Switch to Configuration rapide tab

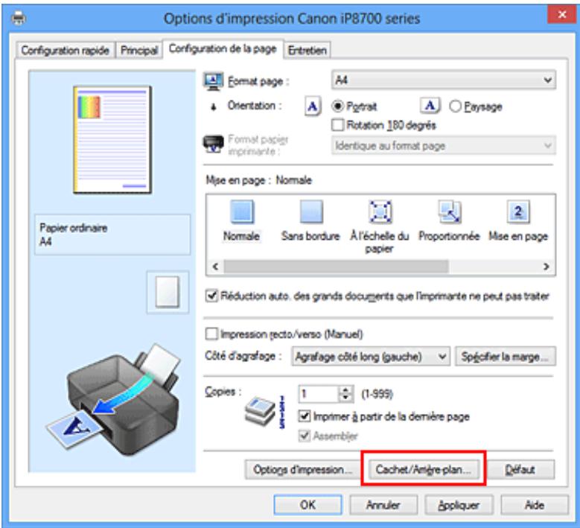(65, 51)
